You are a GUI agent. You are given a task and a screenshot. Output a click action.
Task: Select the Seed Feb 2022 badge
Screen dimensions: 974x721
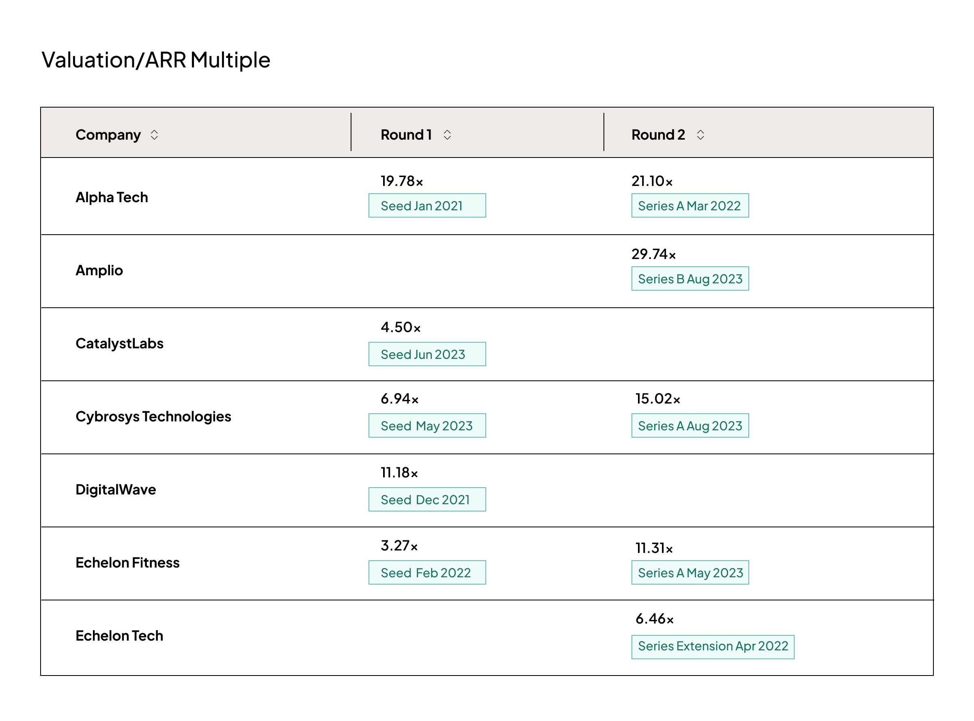[427, 572]
